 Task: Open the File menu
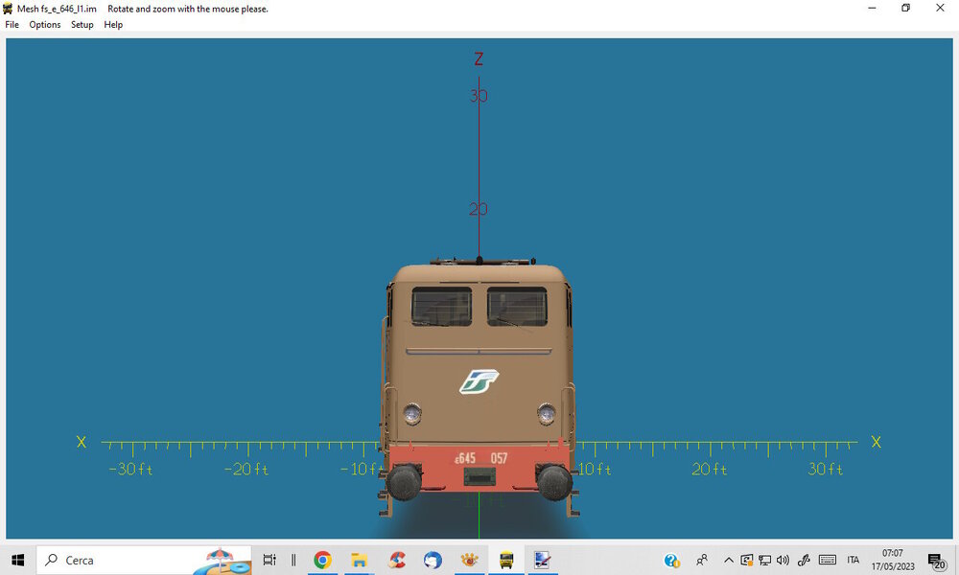tap(12, 25)
